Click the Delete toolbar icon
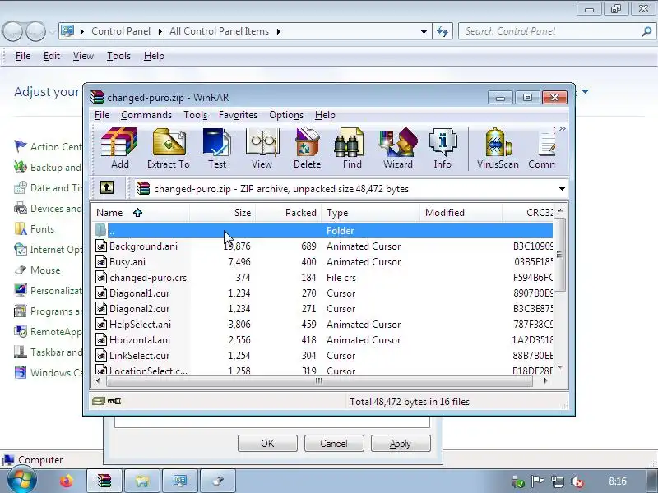658x493 pixels. coord(307,149)
